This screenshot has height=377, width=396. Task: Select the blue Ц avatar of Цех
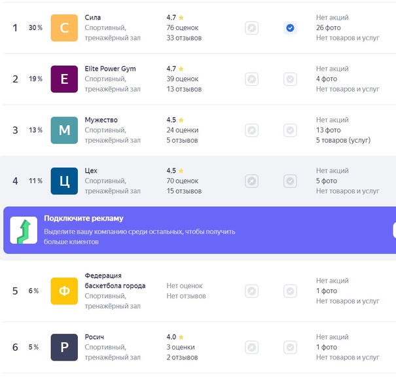pos(64,181)
